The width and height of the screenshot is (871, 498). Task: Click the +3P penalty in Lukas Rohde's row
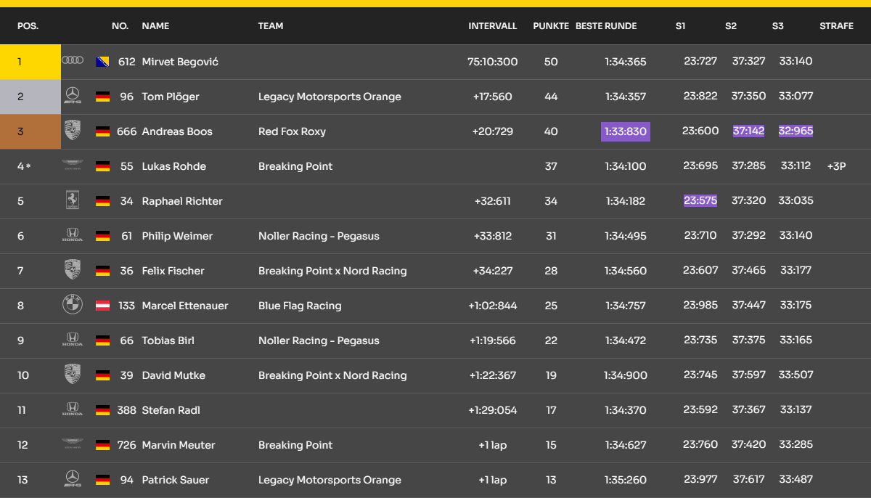click(x=836, y=166)
